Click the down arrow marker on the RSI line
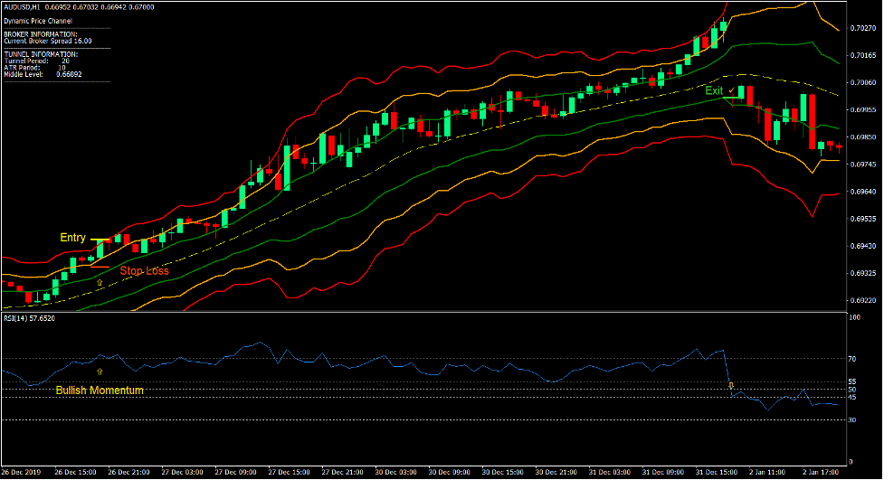This screenshot has height=480, width=884. point(731,386)
